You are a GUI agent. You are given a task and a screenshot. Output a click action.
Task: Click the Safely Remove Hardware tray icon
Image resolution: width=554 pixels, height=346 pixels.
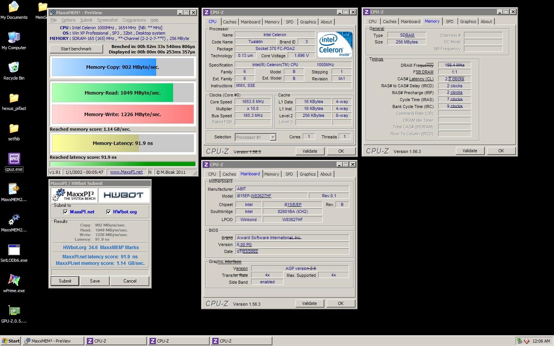[x=519, y=341]
